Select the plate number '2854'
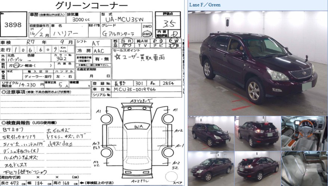Screen dimensions: 328x186 tap(168, 84)
